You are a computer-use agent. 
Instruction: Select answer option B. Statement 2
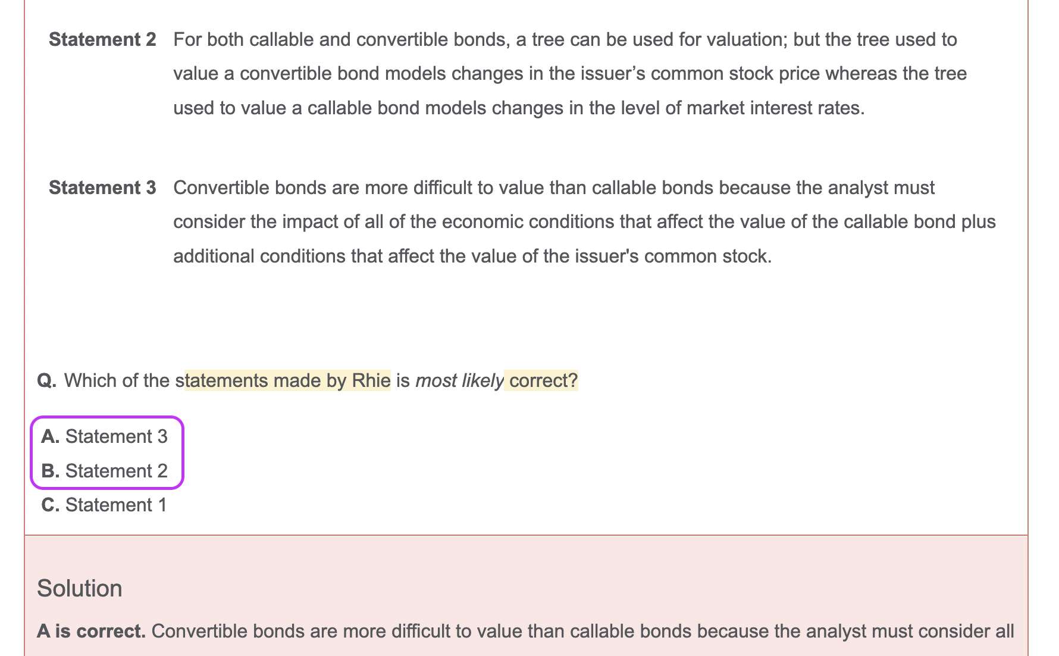click(105, 471)
